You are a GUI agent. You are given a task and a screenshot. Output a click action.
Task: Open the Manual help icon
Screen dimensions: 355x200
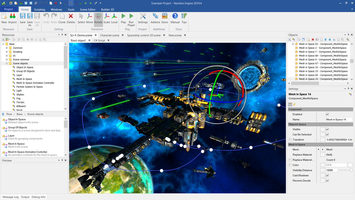click(175, 16)
